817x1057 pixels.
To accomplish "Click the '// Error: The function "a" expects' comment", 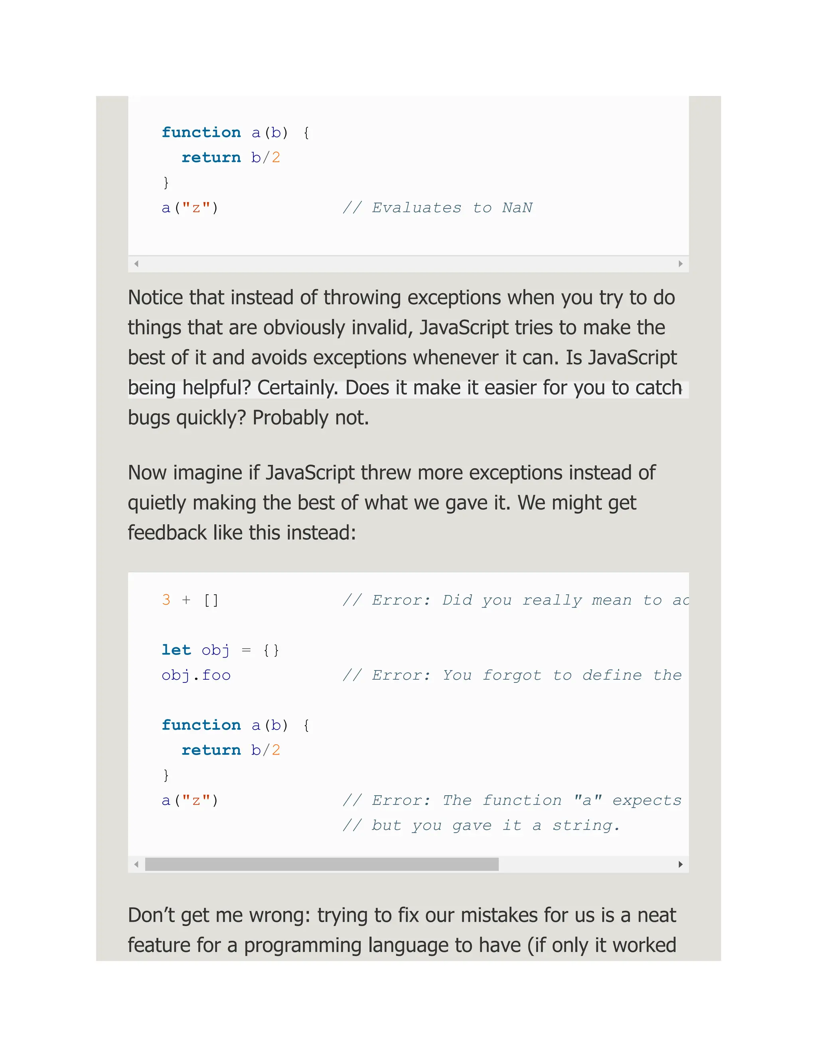I will point(511,800).
